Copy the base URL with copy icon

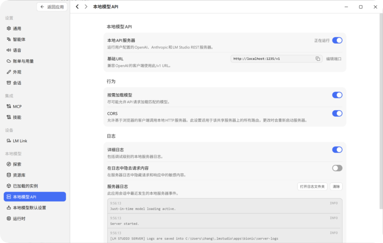(x=318, y=59)
